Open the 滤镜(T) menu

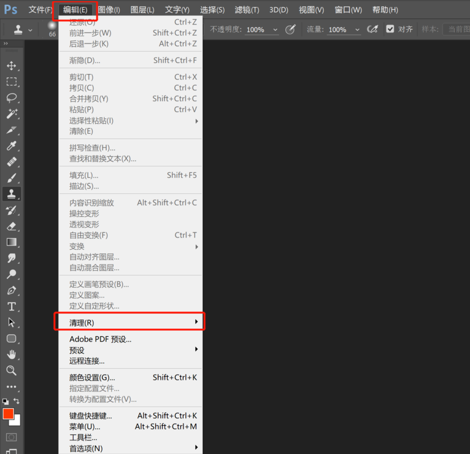click(247, 10)
